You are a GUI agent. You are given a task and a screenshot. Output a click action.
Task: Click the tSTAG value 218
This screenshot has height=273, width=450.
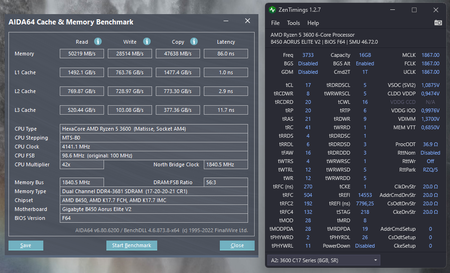365,212
